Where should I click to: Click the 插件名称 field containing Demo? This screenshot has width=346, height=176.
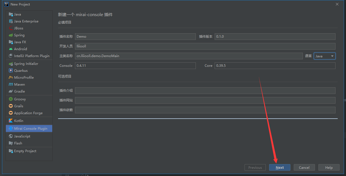[x=135, y=37]
